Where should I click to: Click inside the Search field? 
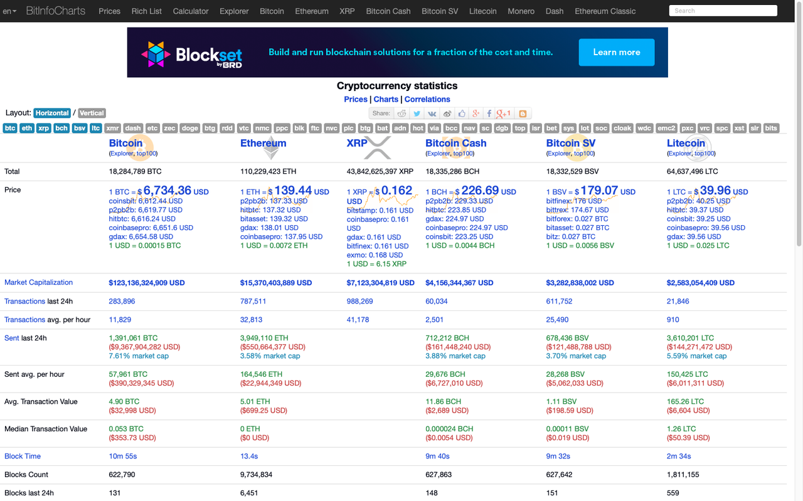[722, 10]
